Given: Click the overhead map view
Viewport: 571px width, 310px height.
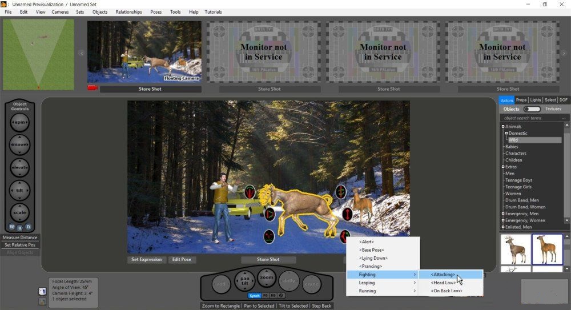Looking at the screenshot, I should tap(39, 55).
